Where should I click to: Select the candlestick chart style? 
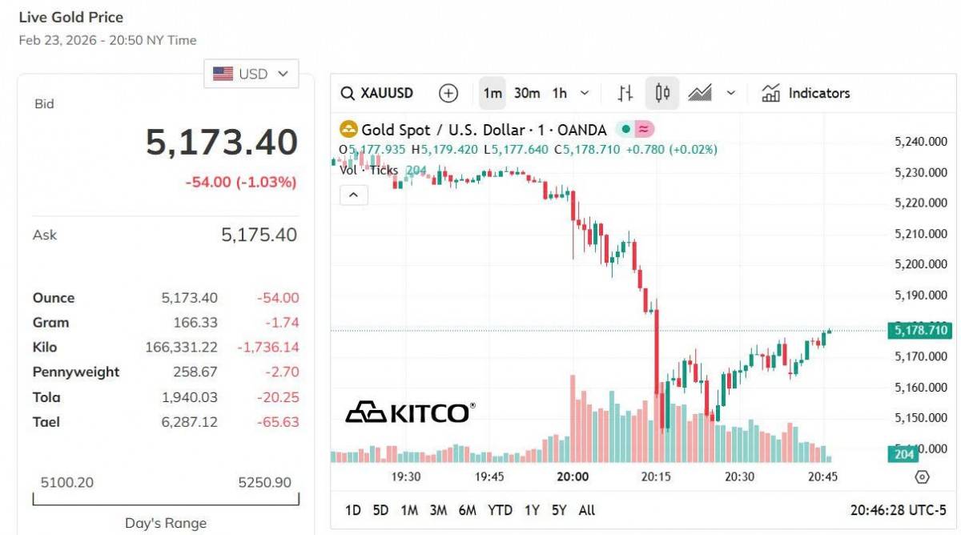662,93
